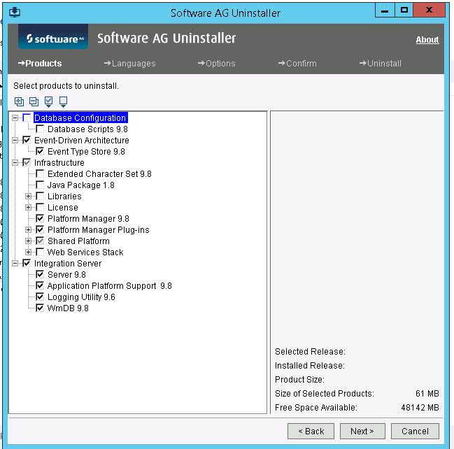Viewport: 454px width, 449px height.
Task: Click the Software AG logo
Action: [x=53, y=37]
